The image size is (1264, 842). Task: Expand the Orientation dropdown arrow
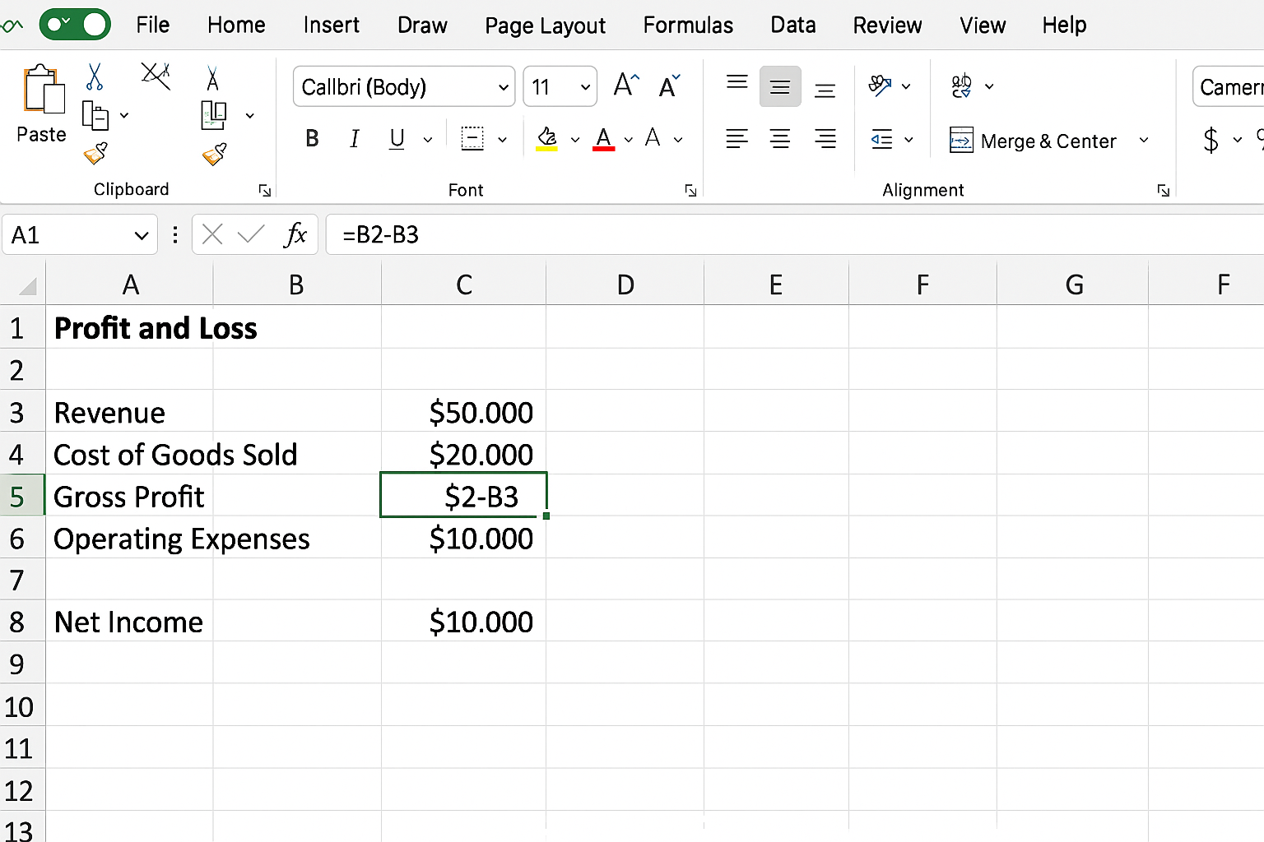pos(906,86)
